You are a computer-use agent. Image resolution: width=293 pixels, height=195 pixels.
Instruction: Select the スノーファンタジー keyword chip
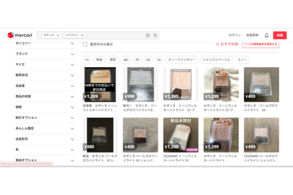click(x=182, y=59)
